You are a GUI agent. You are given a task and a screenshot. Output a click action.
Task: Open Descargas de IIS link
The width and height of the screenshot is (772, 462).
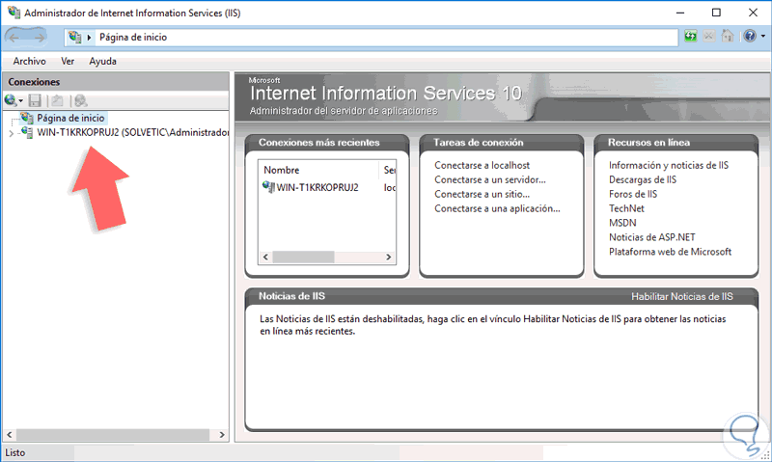643,179
